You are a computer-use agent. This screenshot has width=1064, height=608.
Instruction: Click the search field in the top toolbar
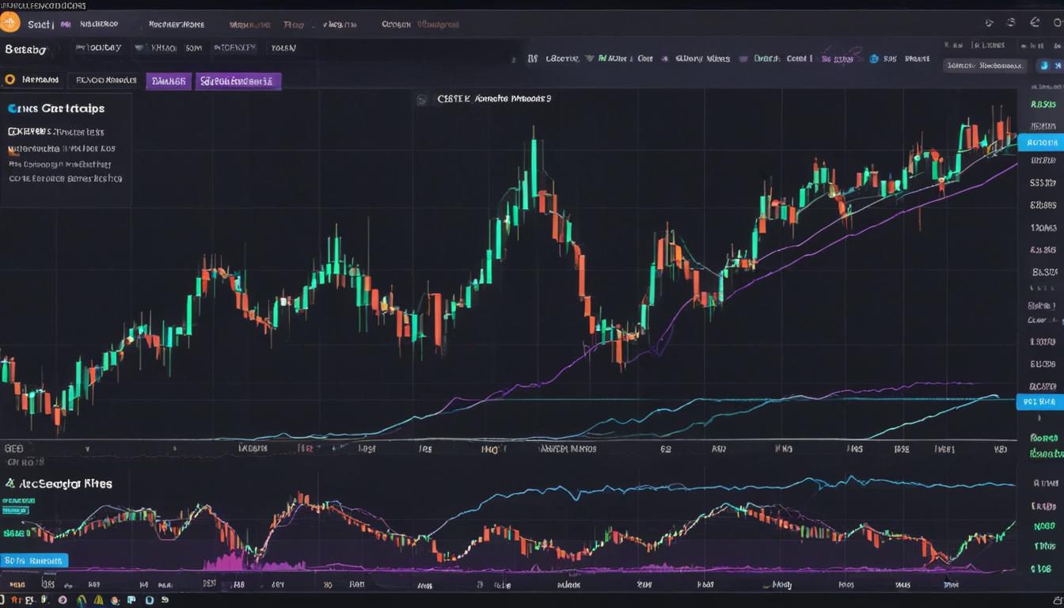pos(984,65)
